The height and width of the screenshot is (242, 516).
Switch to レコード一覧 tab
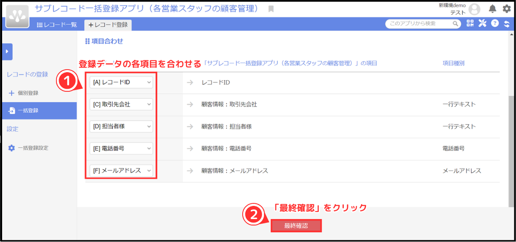point(57,25)
